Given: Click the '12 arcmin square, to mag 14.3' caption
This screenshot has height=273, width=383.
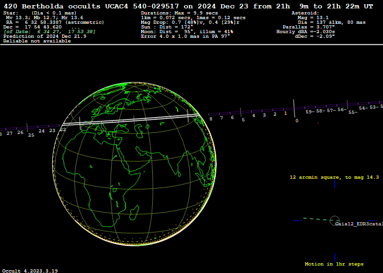Looking at the screenshot, I should coord(334,177).
